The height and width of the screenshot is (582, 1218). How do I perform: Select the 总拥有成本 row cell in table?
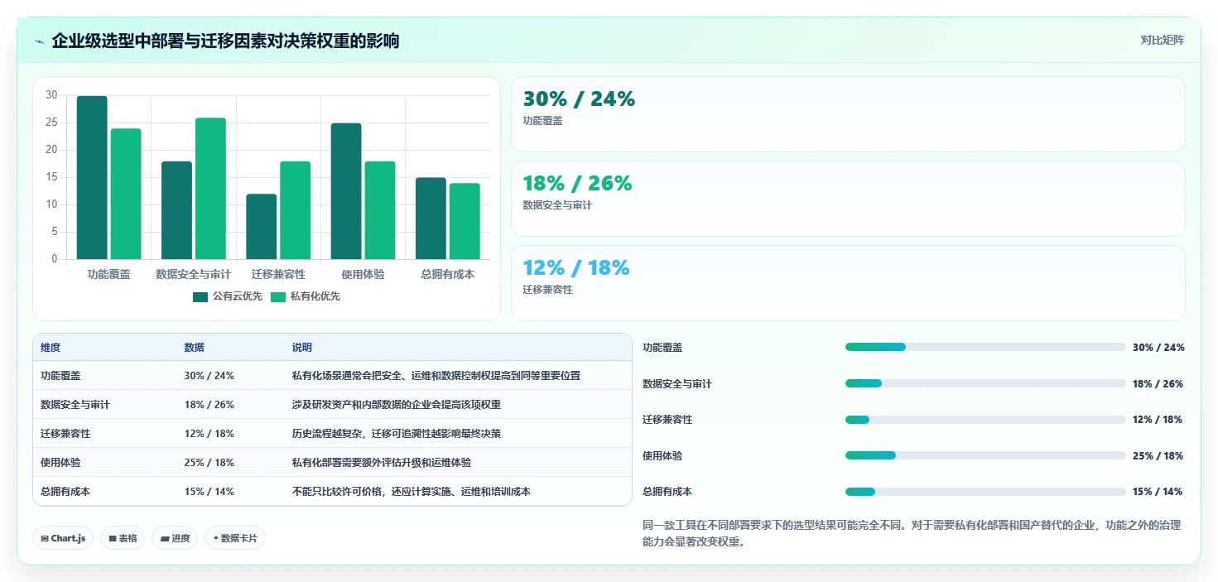pos(65,492)
